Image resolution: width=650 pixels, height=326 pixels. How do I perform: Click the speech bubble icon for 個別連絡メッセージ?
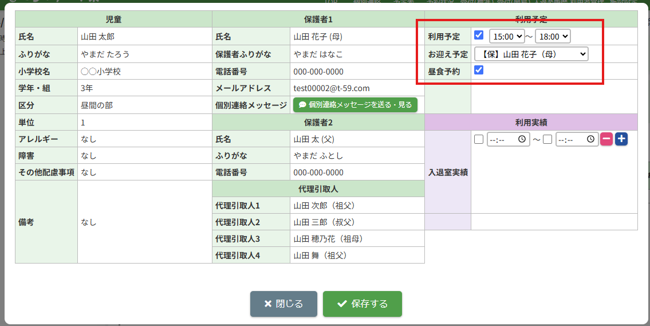(x=302, y=105)
